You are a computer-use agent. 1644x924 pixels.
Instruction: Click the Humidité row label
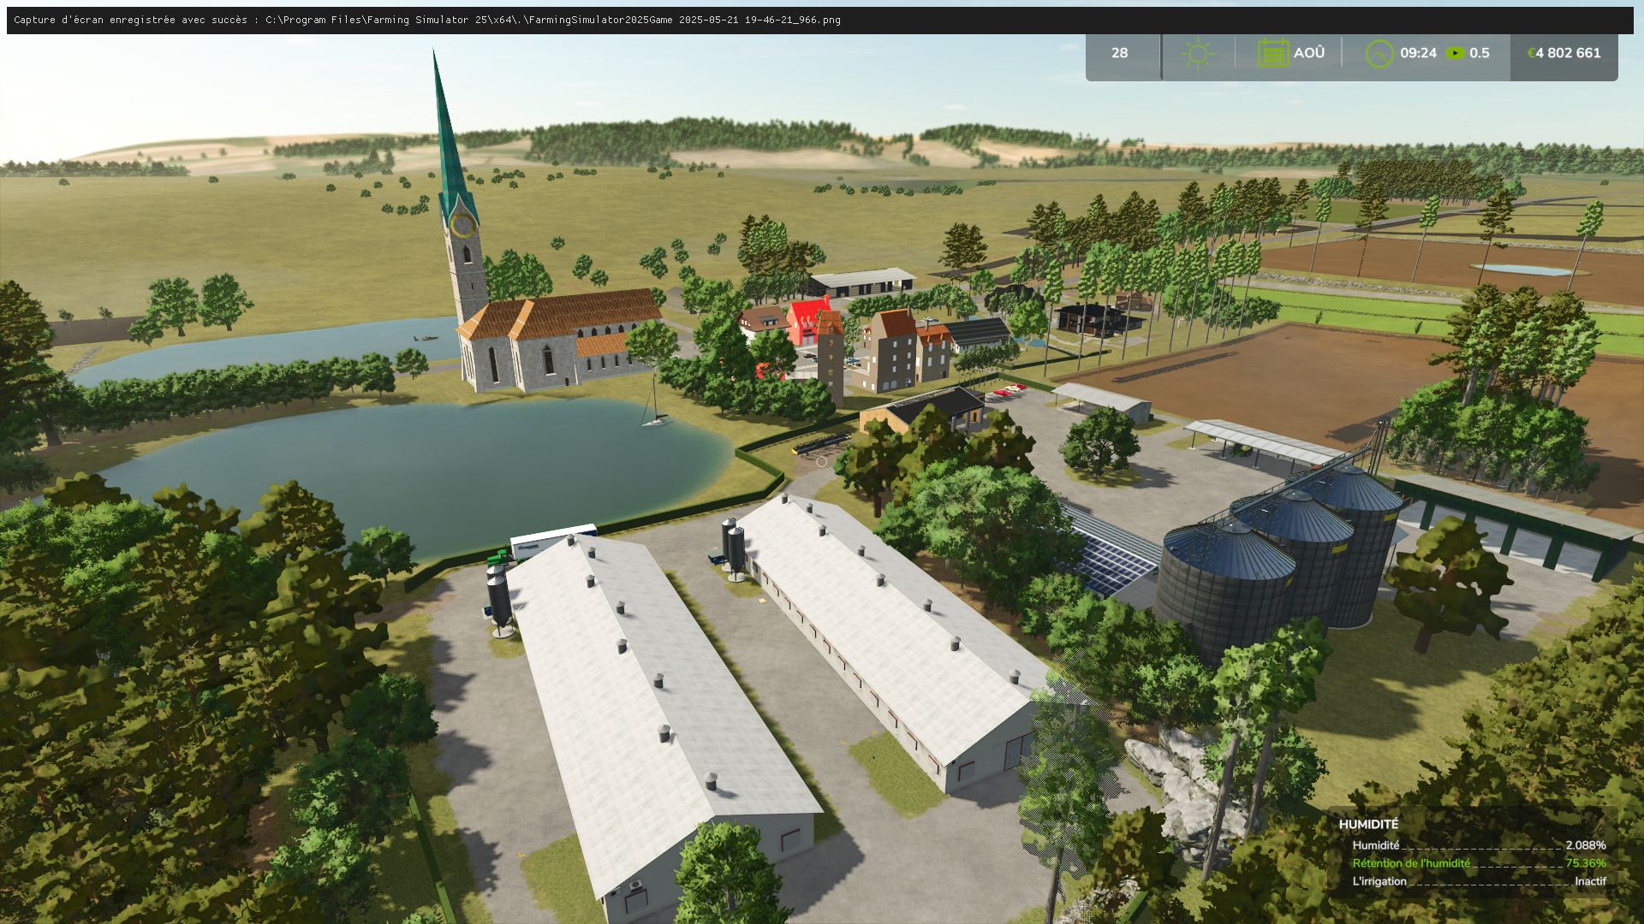[x=1376, y=845]
